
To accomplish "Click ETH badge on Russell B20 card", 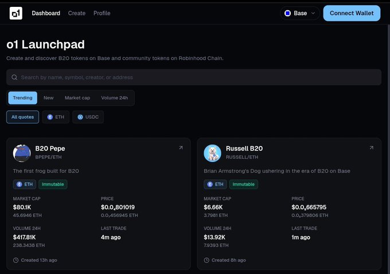I will [x=216, y=184].
